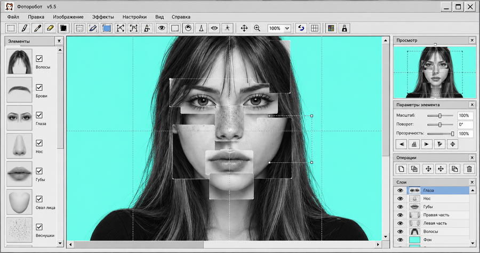The width and height of the screenshot is (480, 253).
Task: Click the canvas horizontal scrollbar right arrow
Action: pyautogui.click(x=378, y=244)
